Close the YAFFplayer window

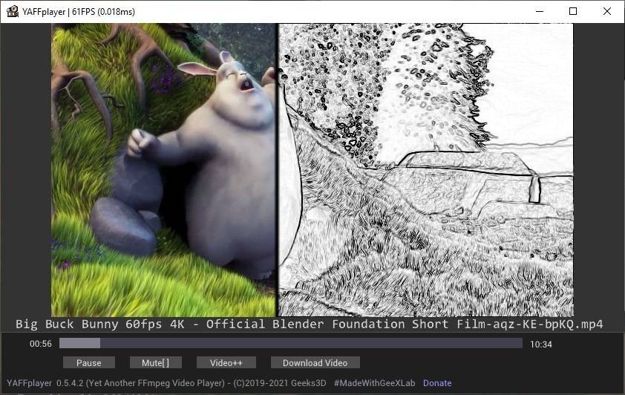tap(607, 12)
